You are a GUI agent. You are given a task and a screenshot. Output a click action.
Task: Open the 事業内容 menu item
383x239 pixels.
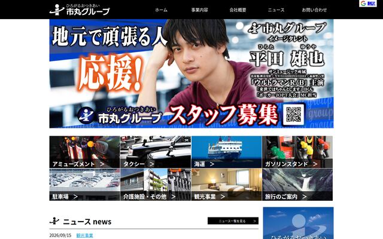point(199,10)
